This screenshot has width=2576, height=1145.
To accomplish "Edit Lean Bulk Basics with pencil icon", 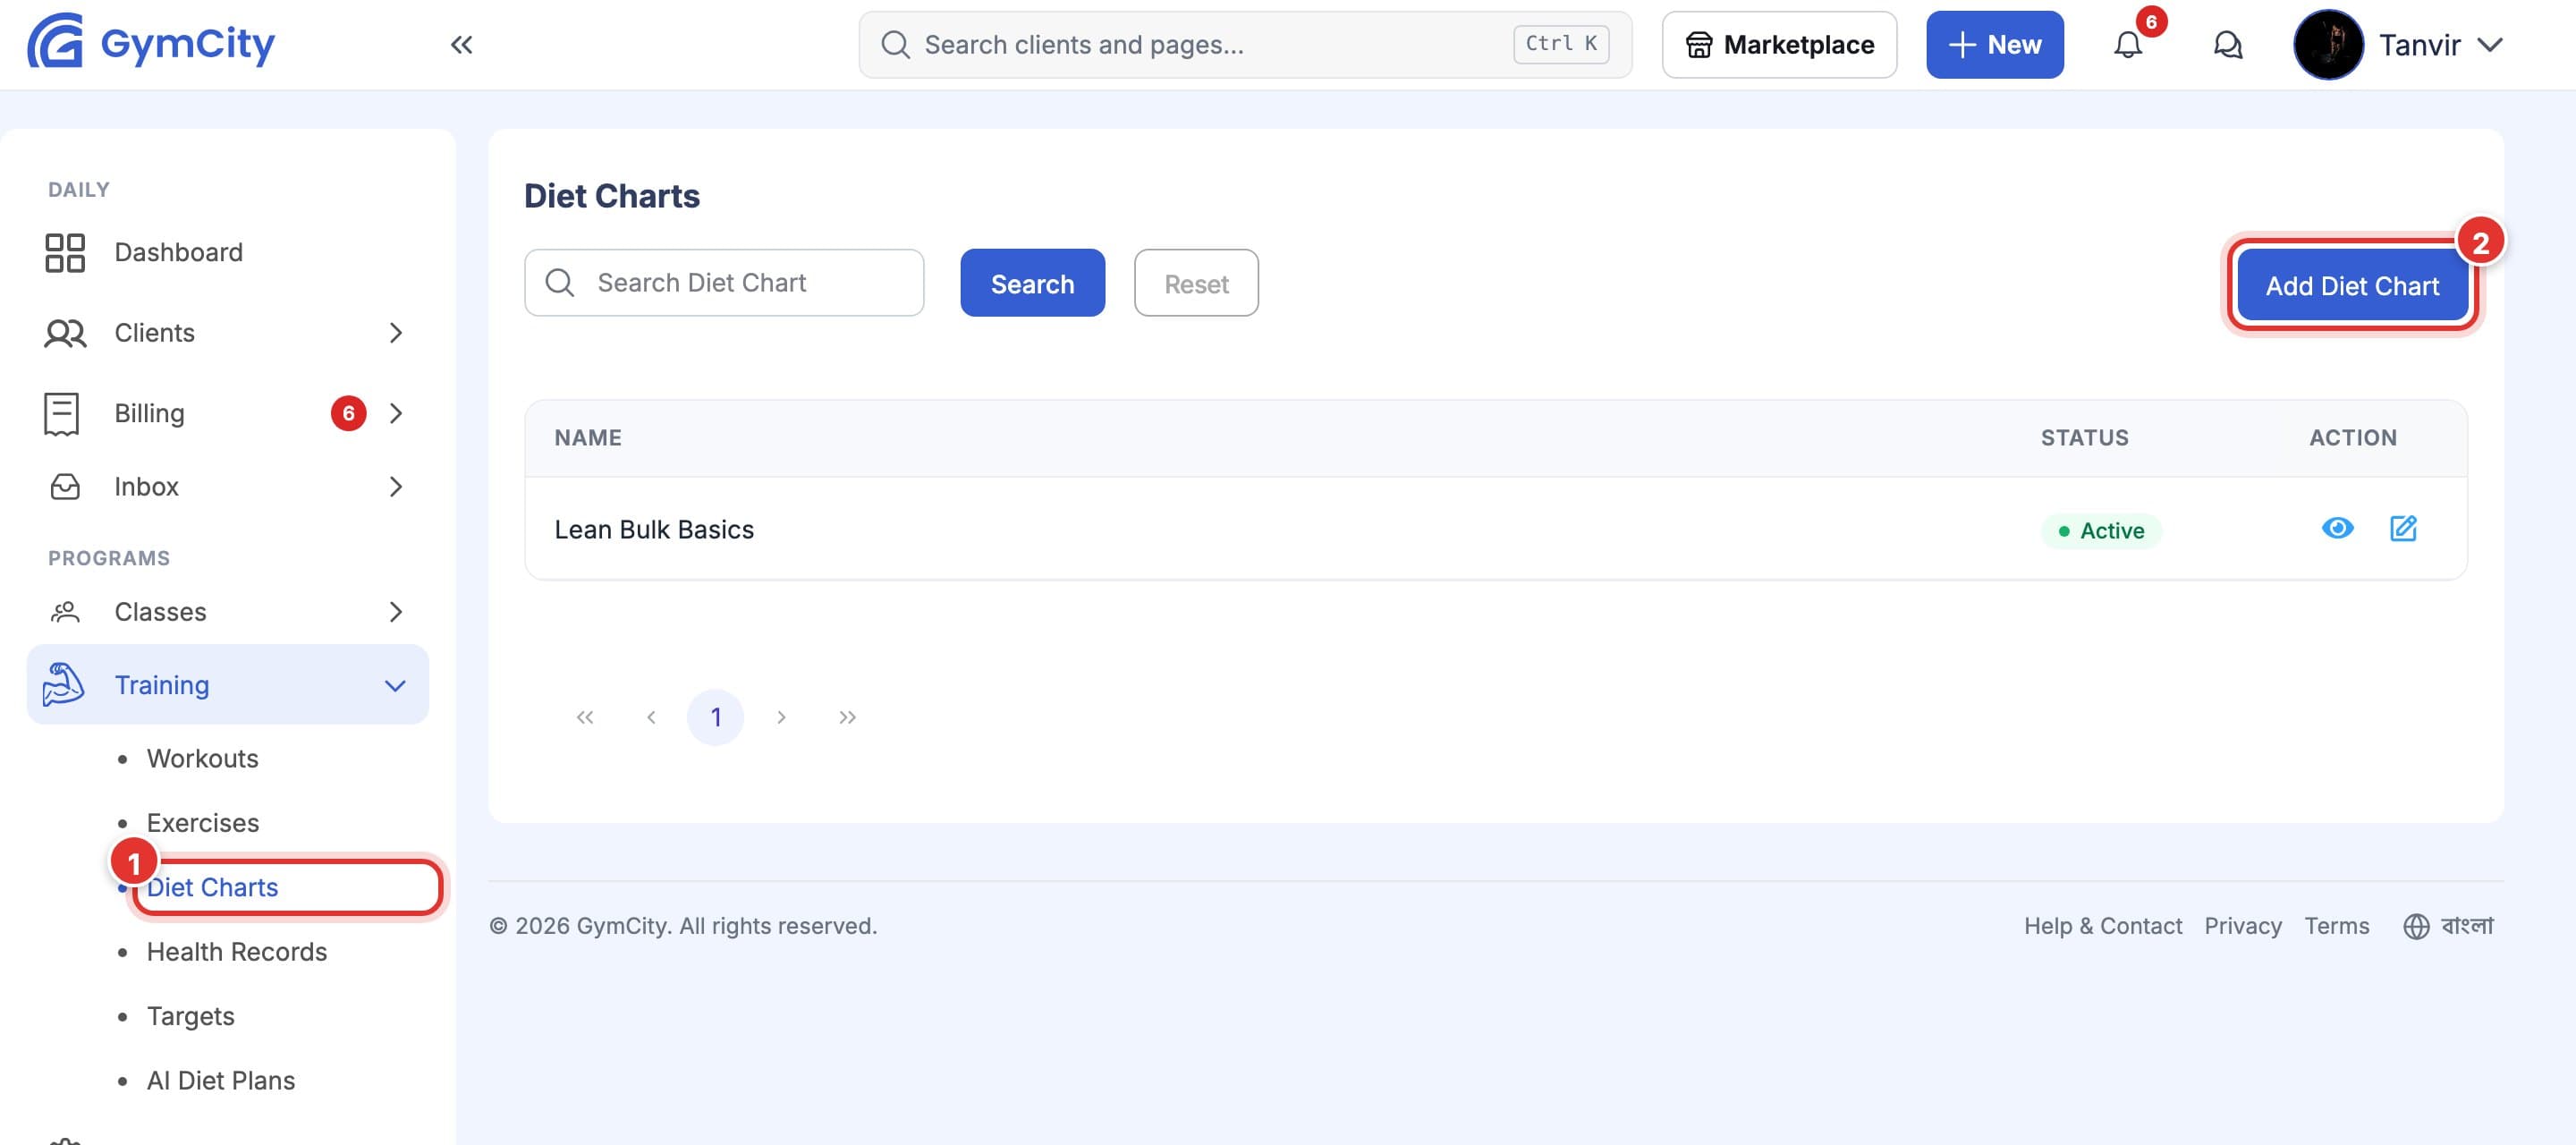I will point(2404,528).
